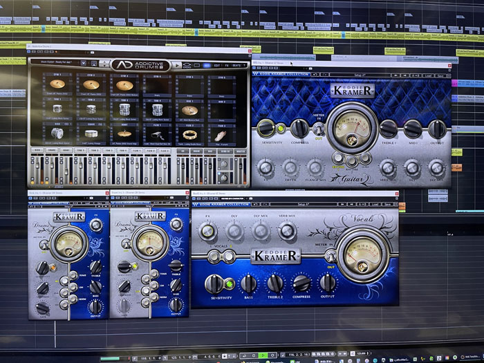Viewport: 484px width, 363px height.
Task: Select the SNARE kit piece image
Action: click(x=91, y=133)
